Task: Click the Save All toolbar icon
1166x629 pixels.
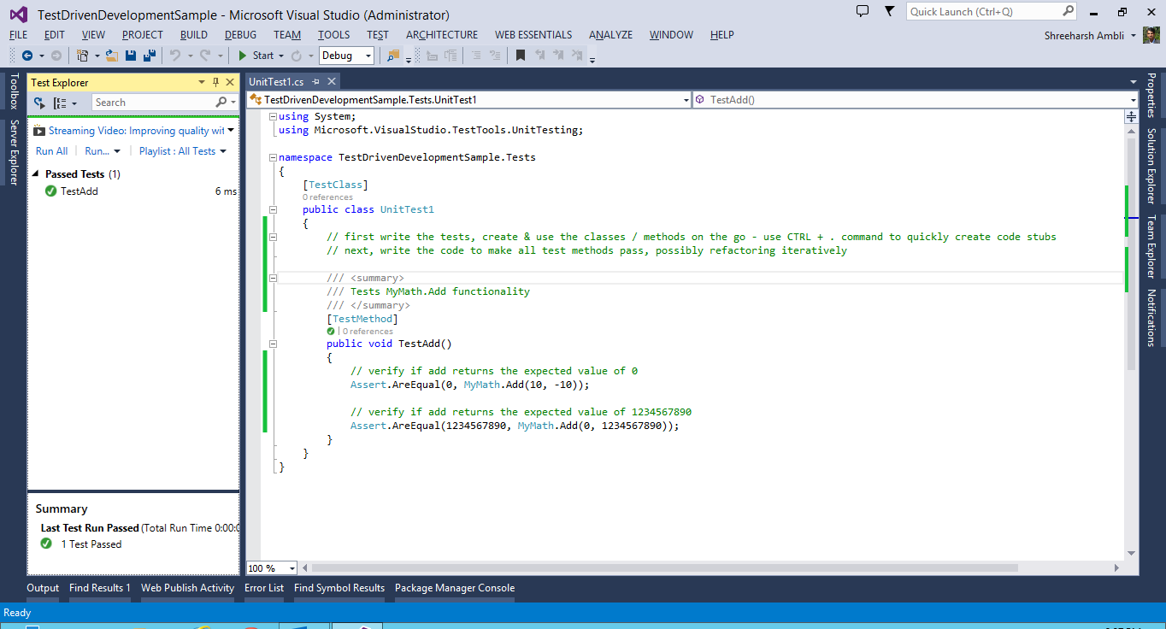Action: point(150,56)
